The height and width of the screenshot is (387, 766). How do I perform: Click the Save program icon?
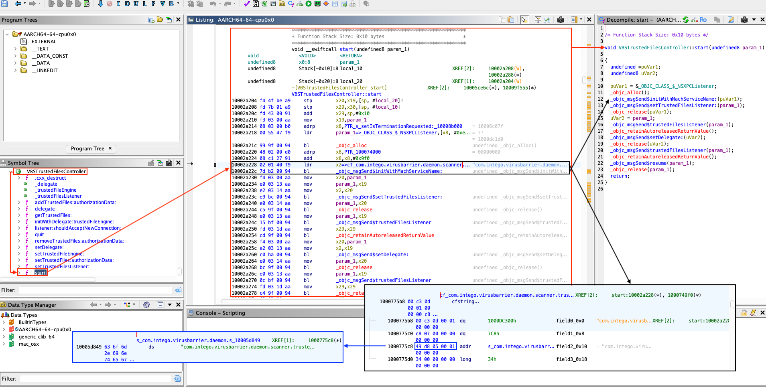4,4
